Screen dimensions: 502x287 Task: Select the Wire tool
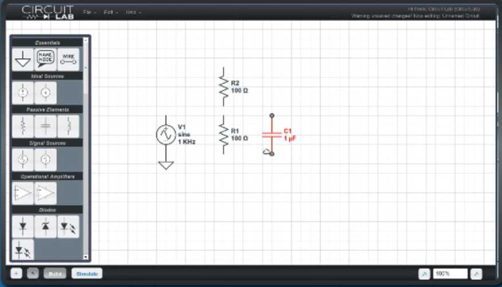[68, 59]
